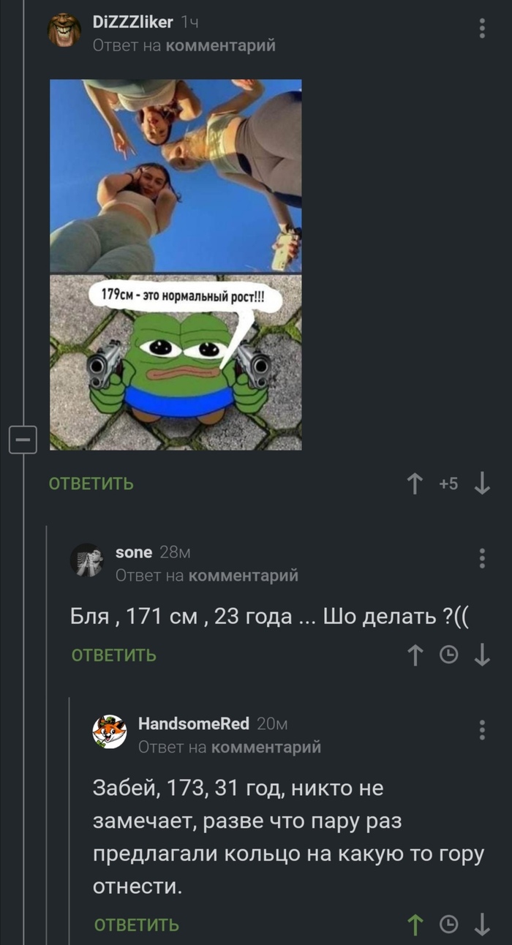The width and height of the screenshot is (512, 945).
Task: Upvote DiZZZliker's comment with the up arrow
Action: click(x=415, y=483)
